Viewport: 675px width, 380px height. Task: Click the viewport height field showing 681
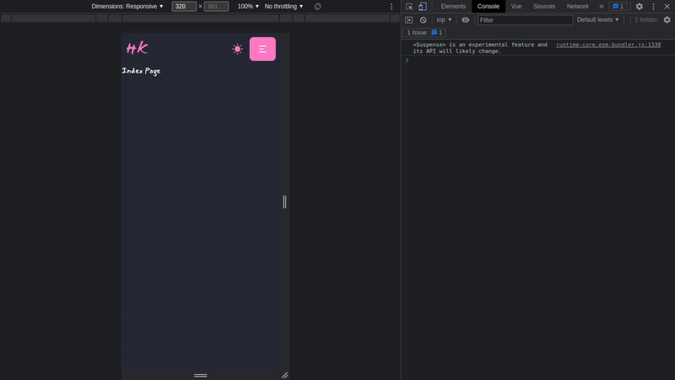tap(216, 7)
